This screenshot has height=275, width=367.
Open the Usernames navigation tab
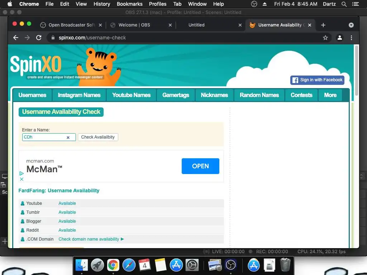32,95
